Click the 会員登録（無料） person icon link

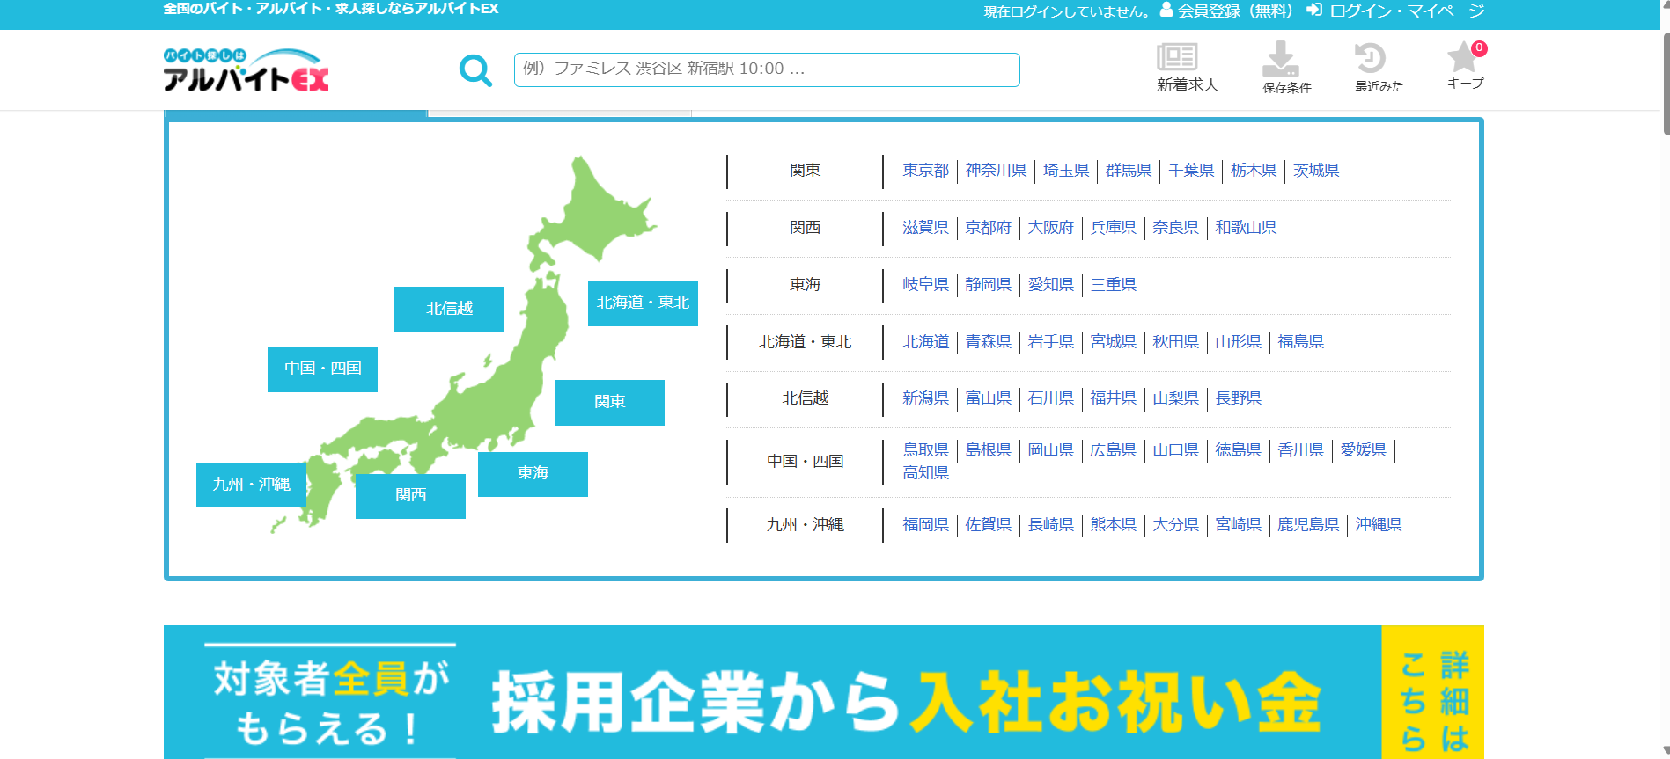tap(1226, 11)
